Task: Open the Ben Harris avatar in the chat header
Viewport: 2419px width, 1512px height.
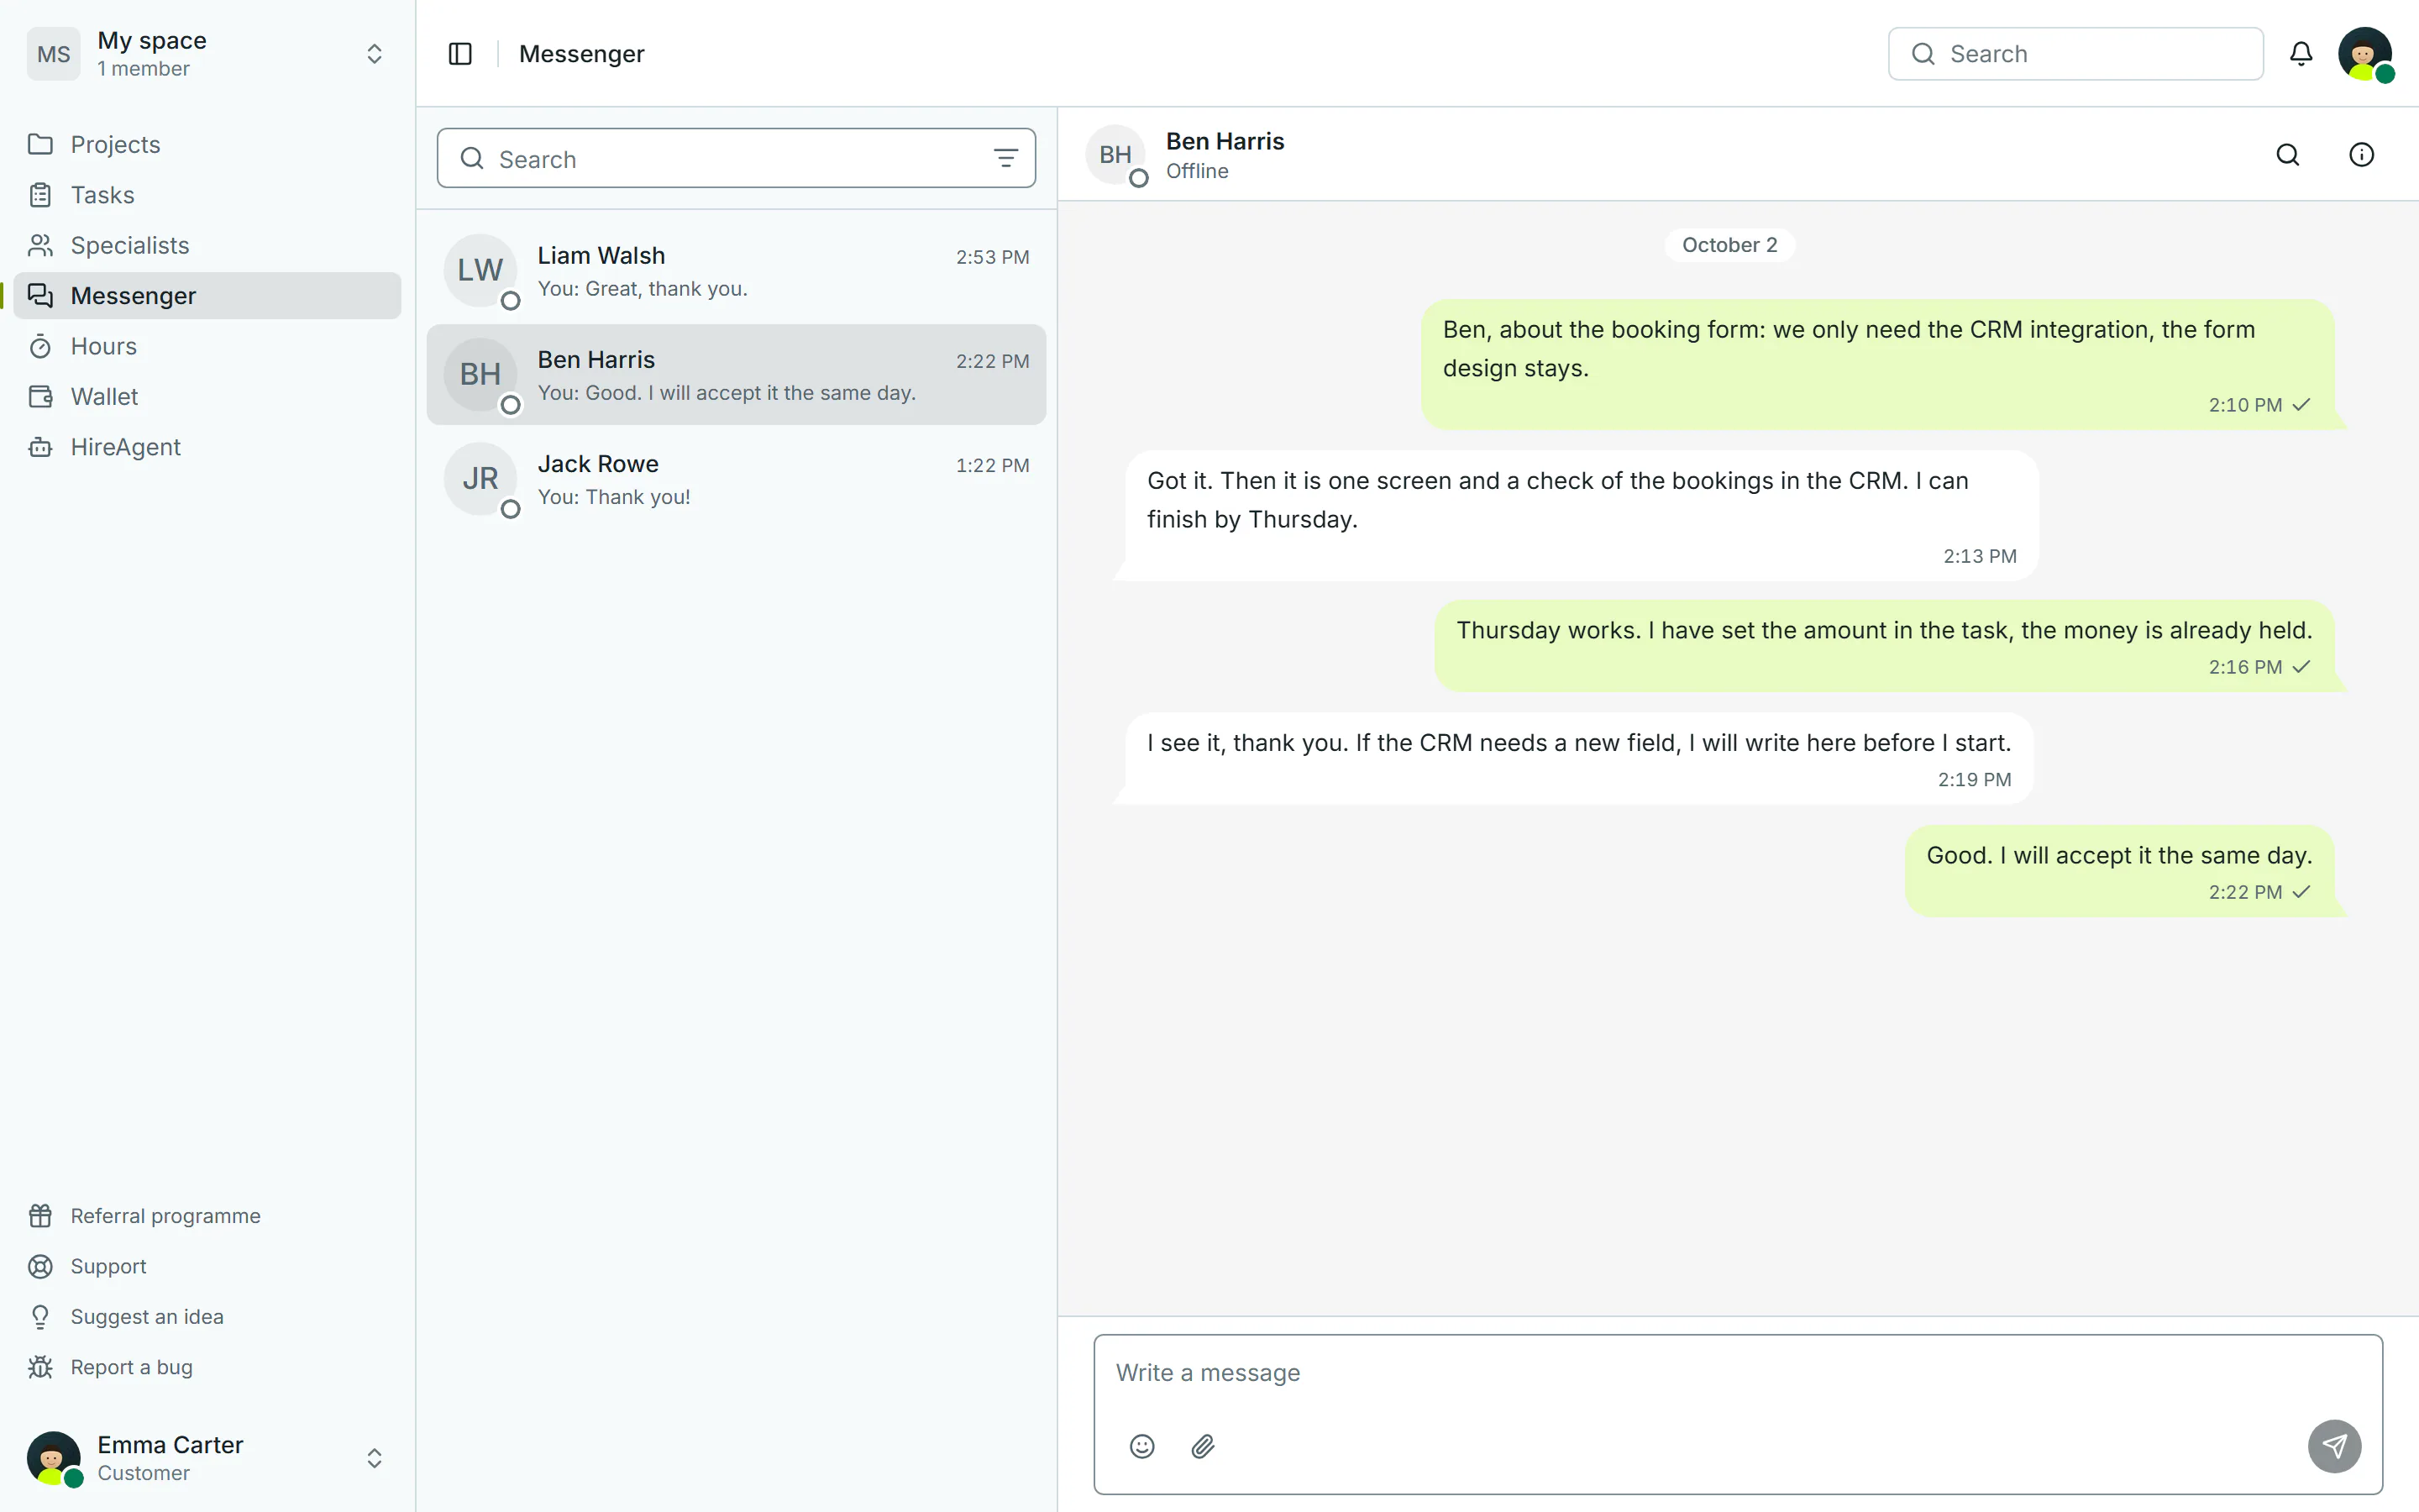Action: click(x=1115, y=155)
